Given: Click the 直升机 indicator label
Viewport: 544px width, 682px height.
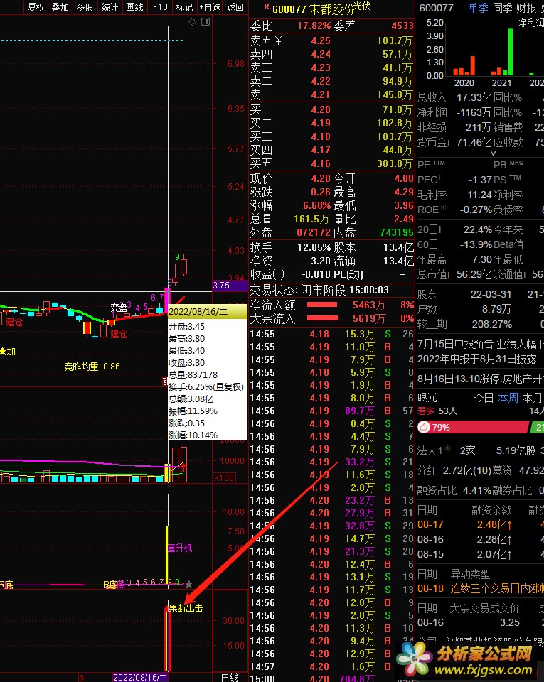Looking at the screenshot, I should (x=180, y=548).
